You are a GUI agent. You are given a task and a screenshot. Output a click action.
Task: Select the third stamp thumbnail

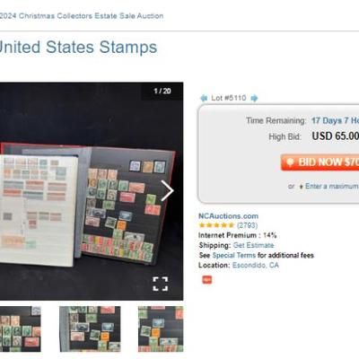[x=161, y=328]
